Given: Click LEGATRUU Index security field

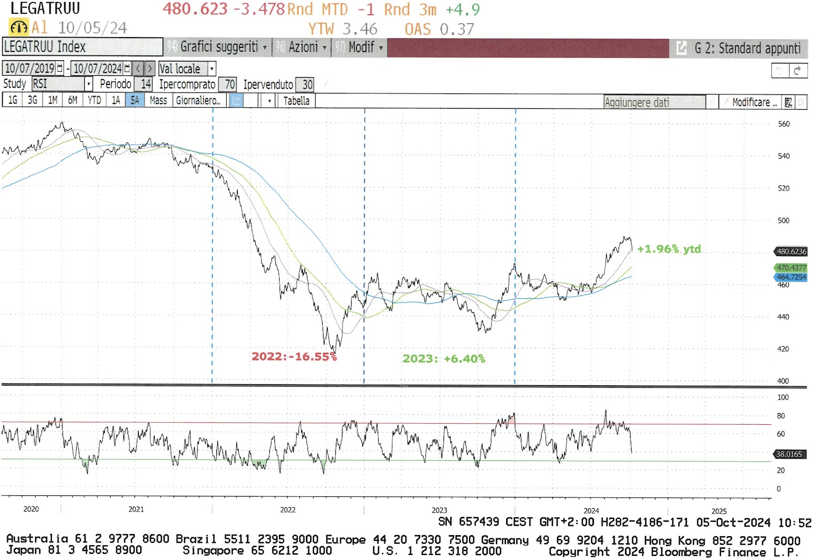Looking at the screenshot, I should coord(82,47).
